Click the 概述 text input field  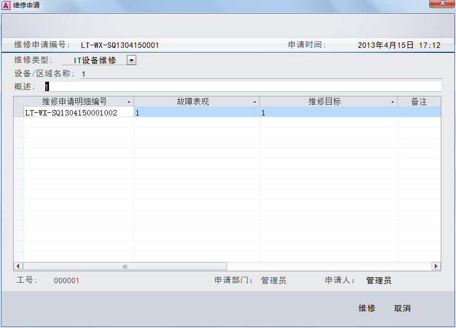242,87
